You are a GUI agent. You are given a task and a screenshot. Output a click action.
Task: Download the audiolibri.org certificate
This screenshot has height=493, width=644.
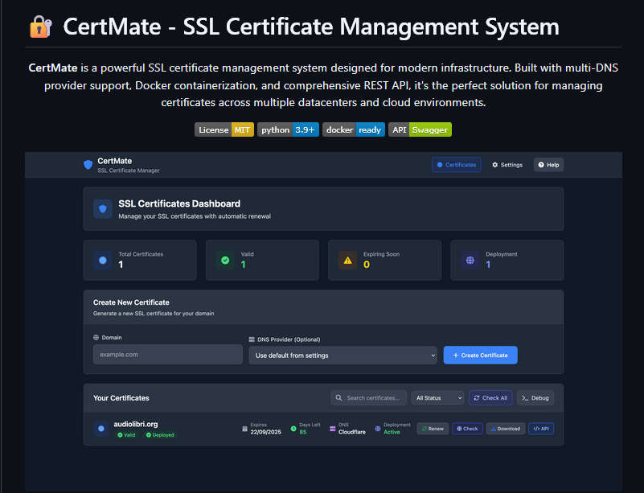[506, 429]
